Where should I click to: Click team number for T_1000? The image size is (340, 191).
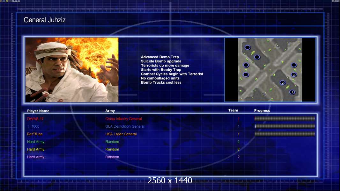tap(238, 126)
